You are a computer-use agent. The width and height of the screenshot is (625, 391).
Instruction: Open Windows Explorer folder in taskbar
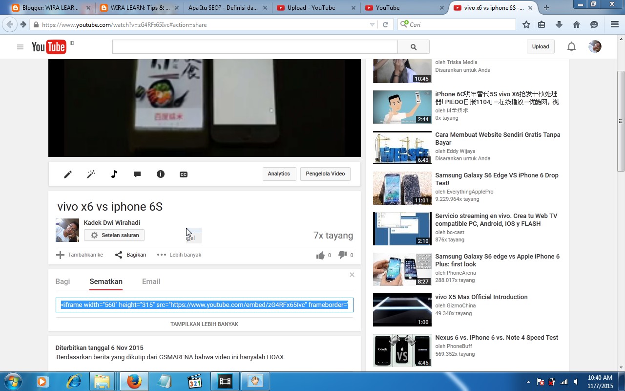tap(103, 381)
